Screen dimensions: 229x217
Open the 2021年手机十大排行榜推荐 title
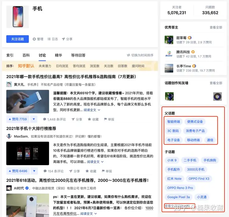click(31, 128)
